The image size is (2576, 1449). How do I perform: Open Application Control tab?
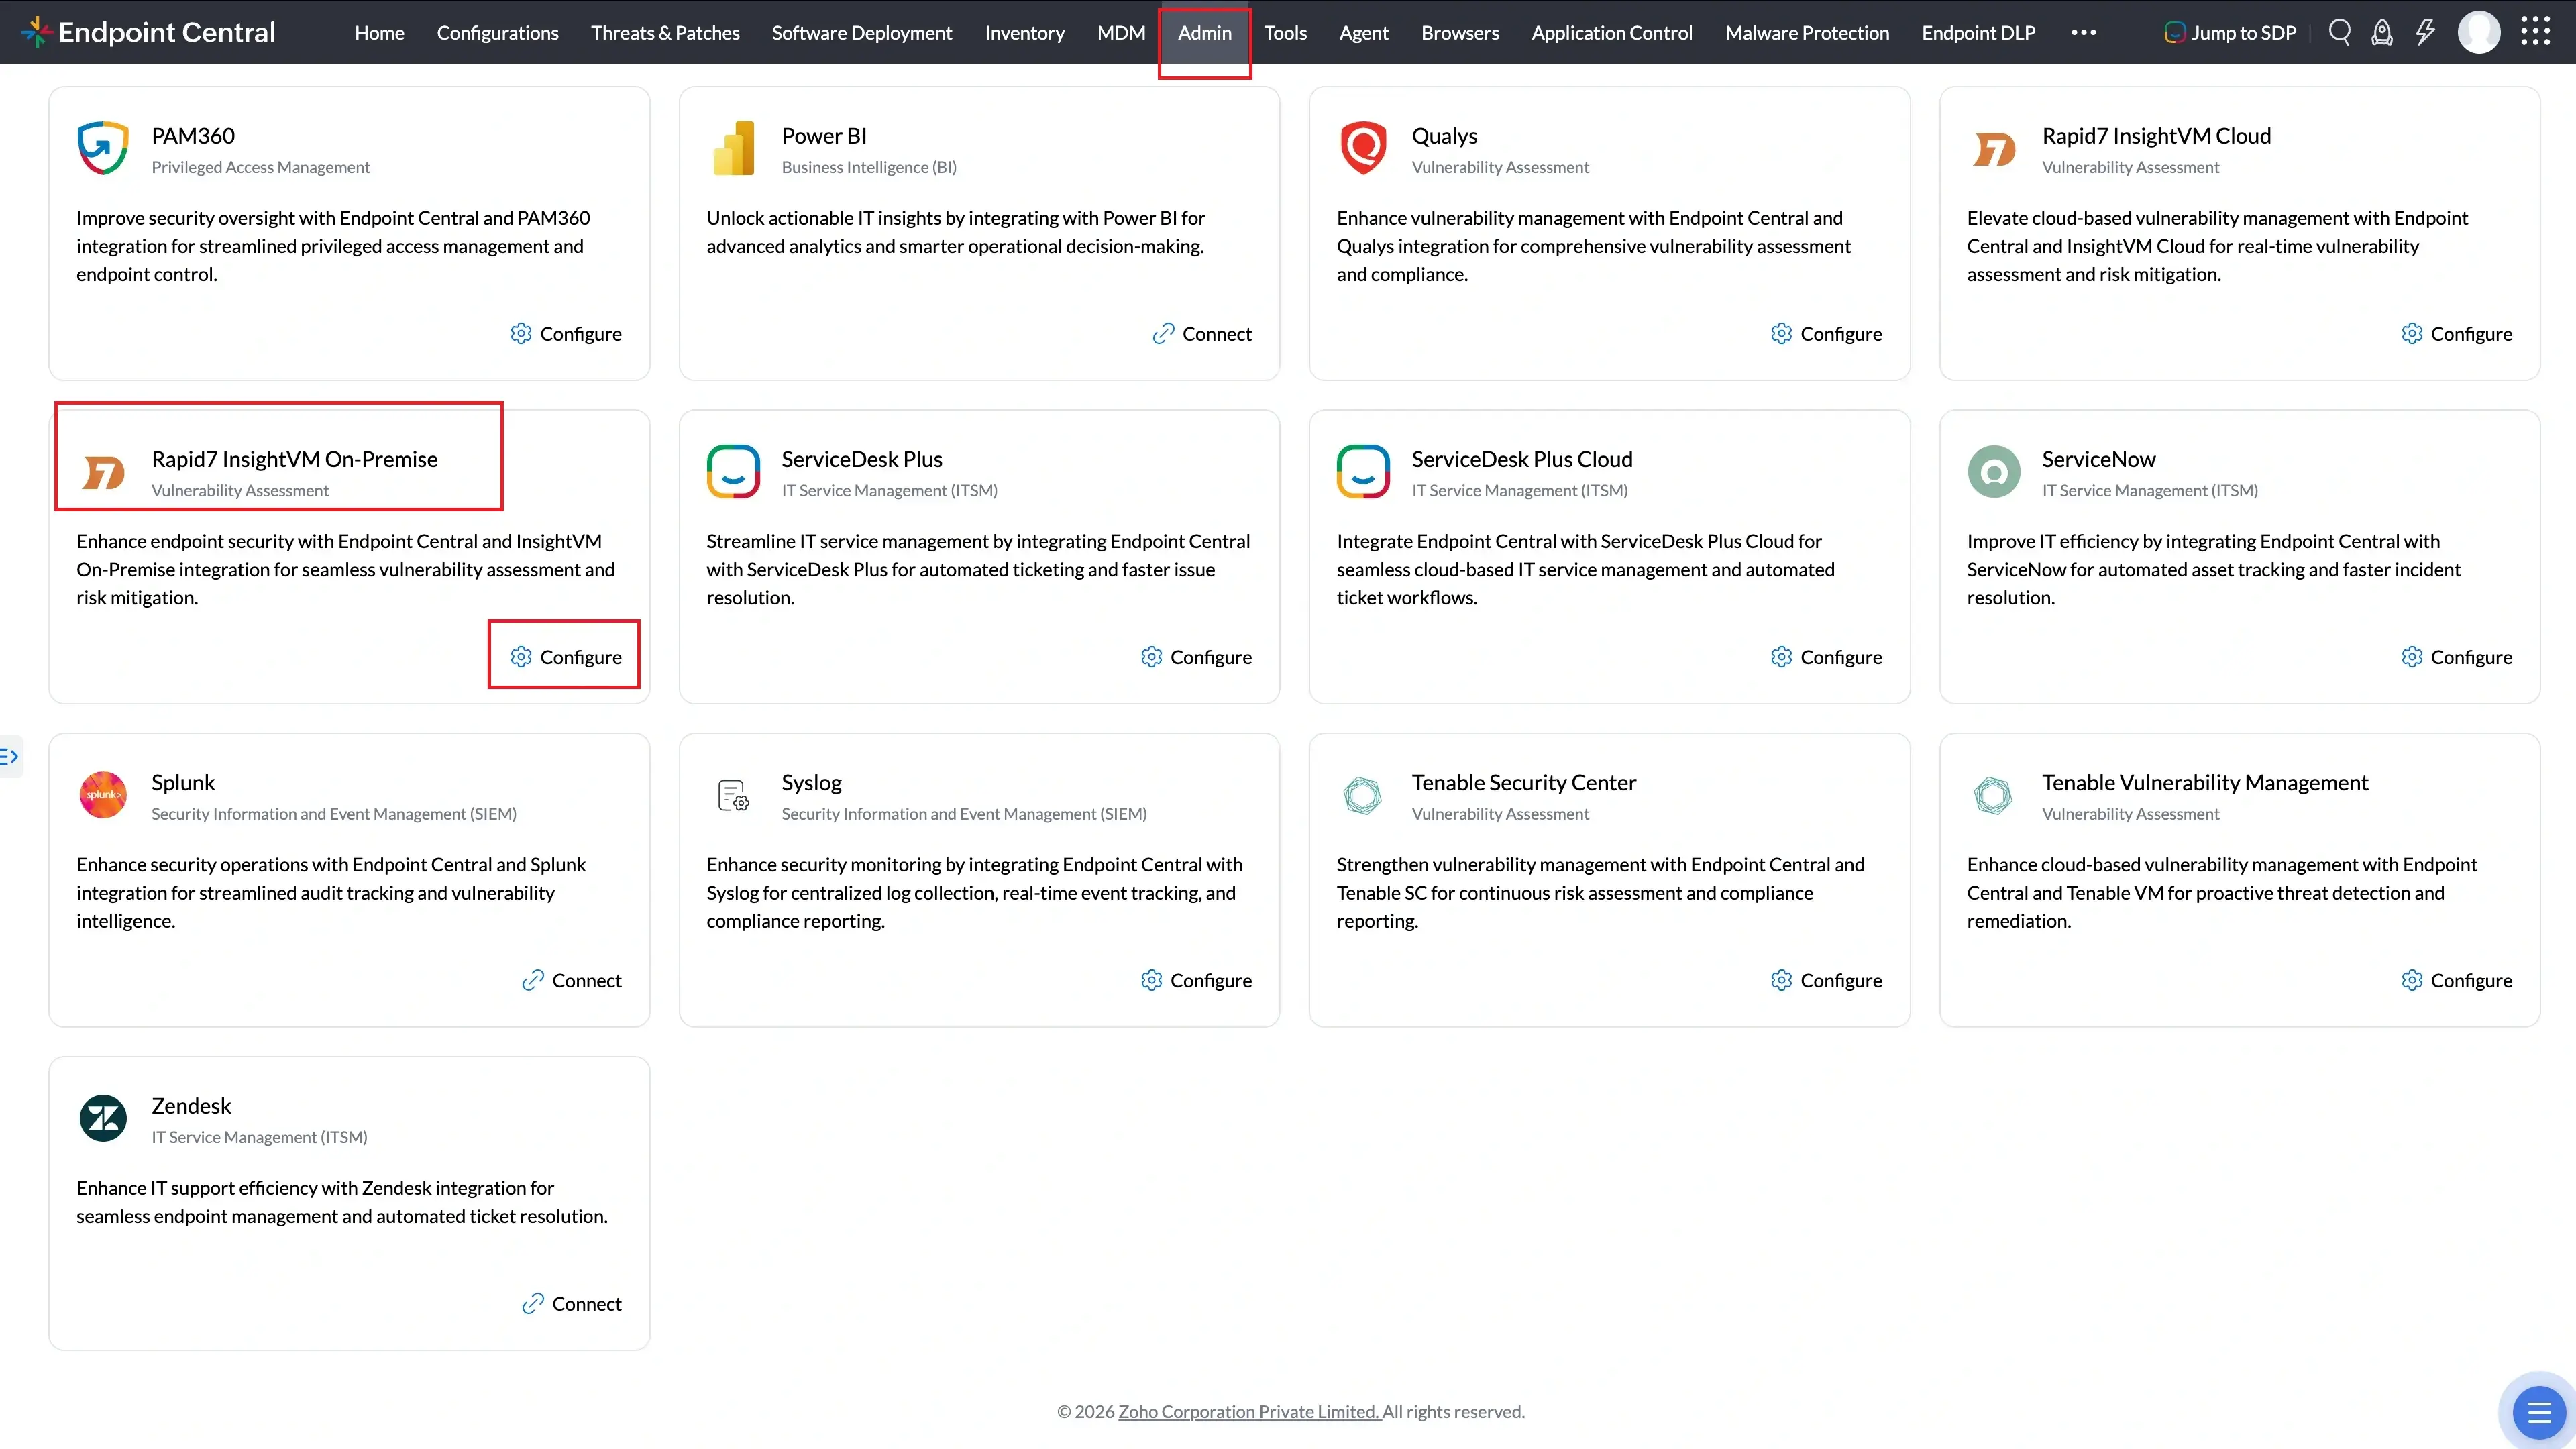tap(1612, 32)
